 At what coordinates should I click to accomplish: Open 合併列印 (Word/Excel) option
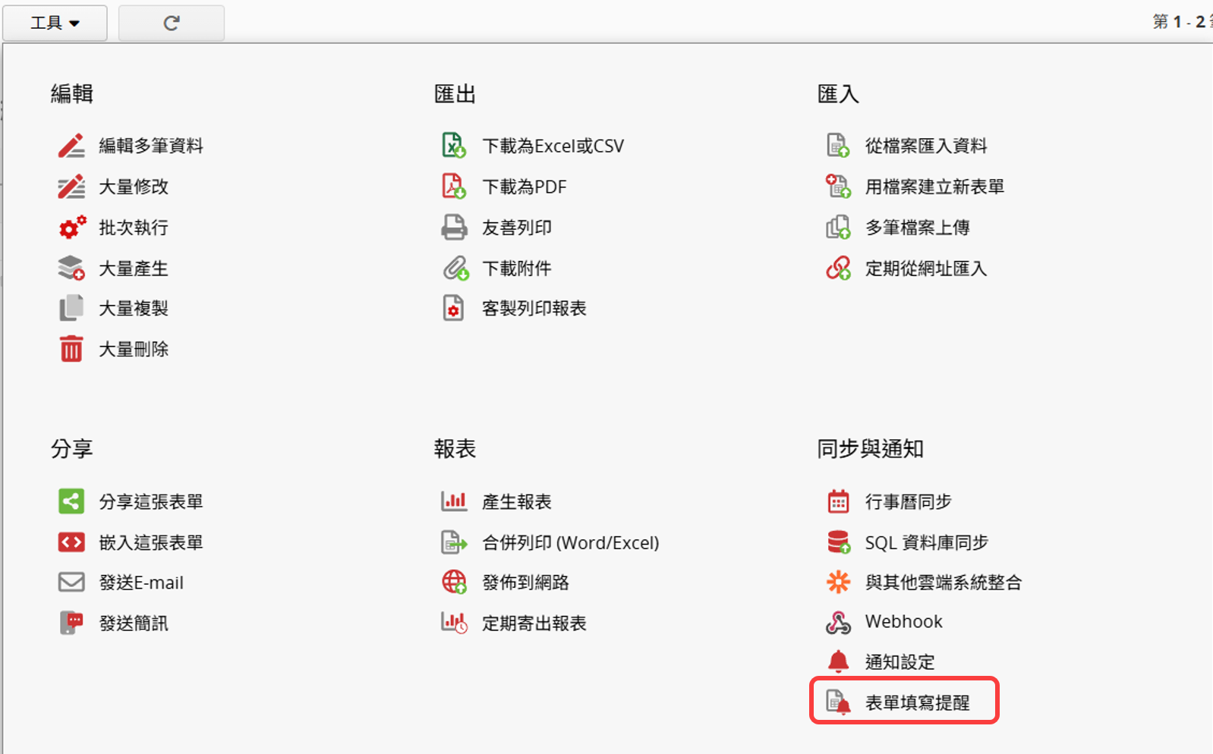[570, 542]
